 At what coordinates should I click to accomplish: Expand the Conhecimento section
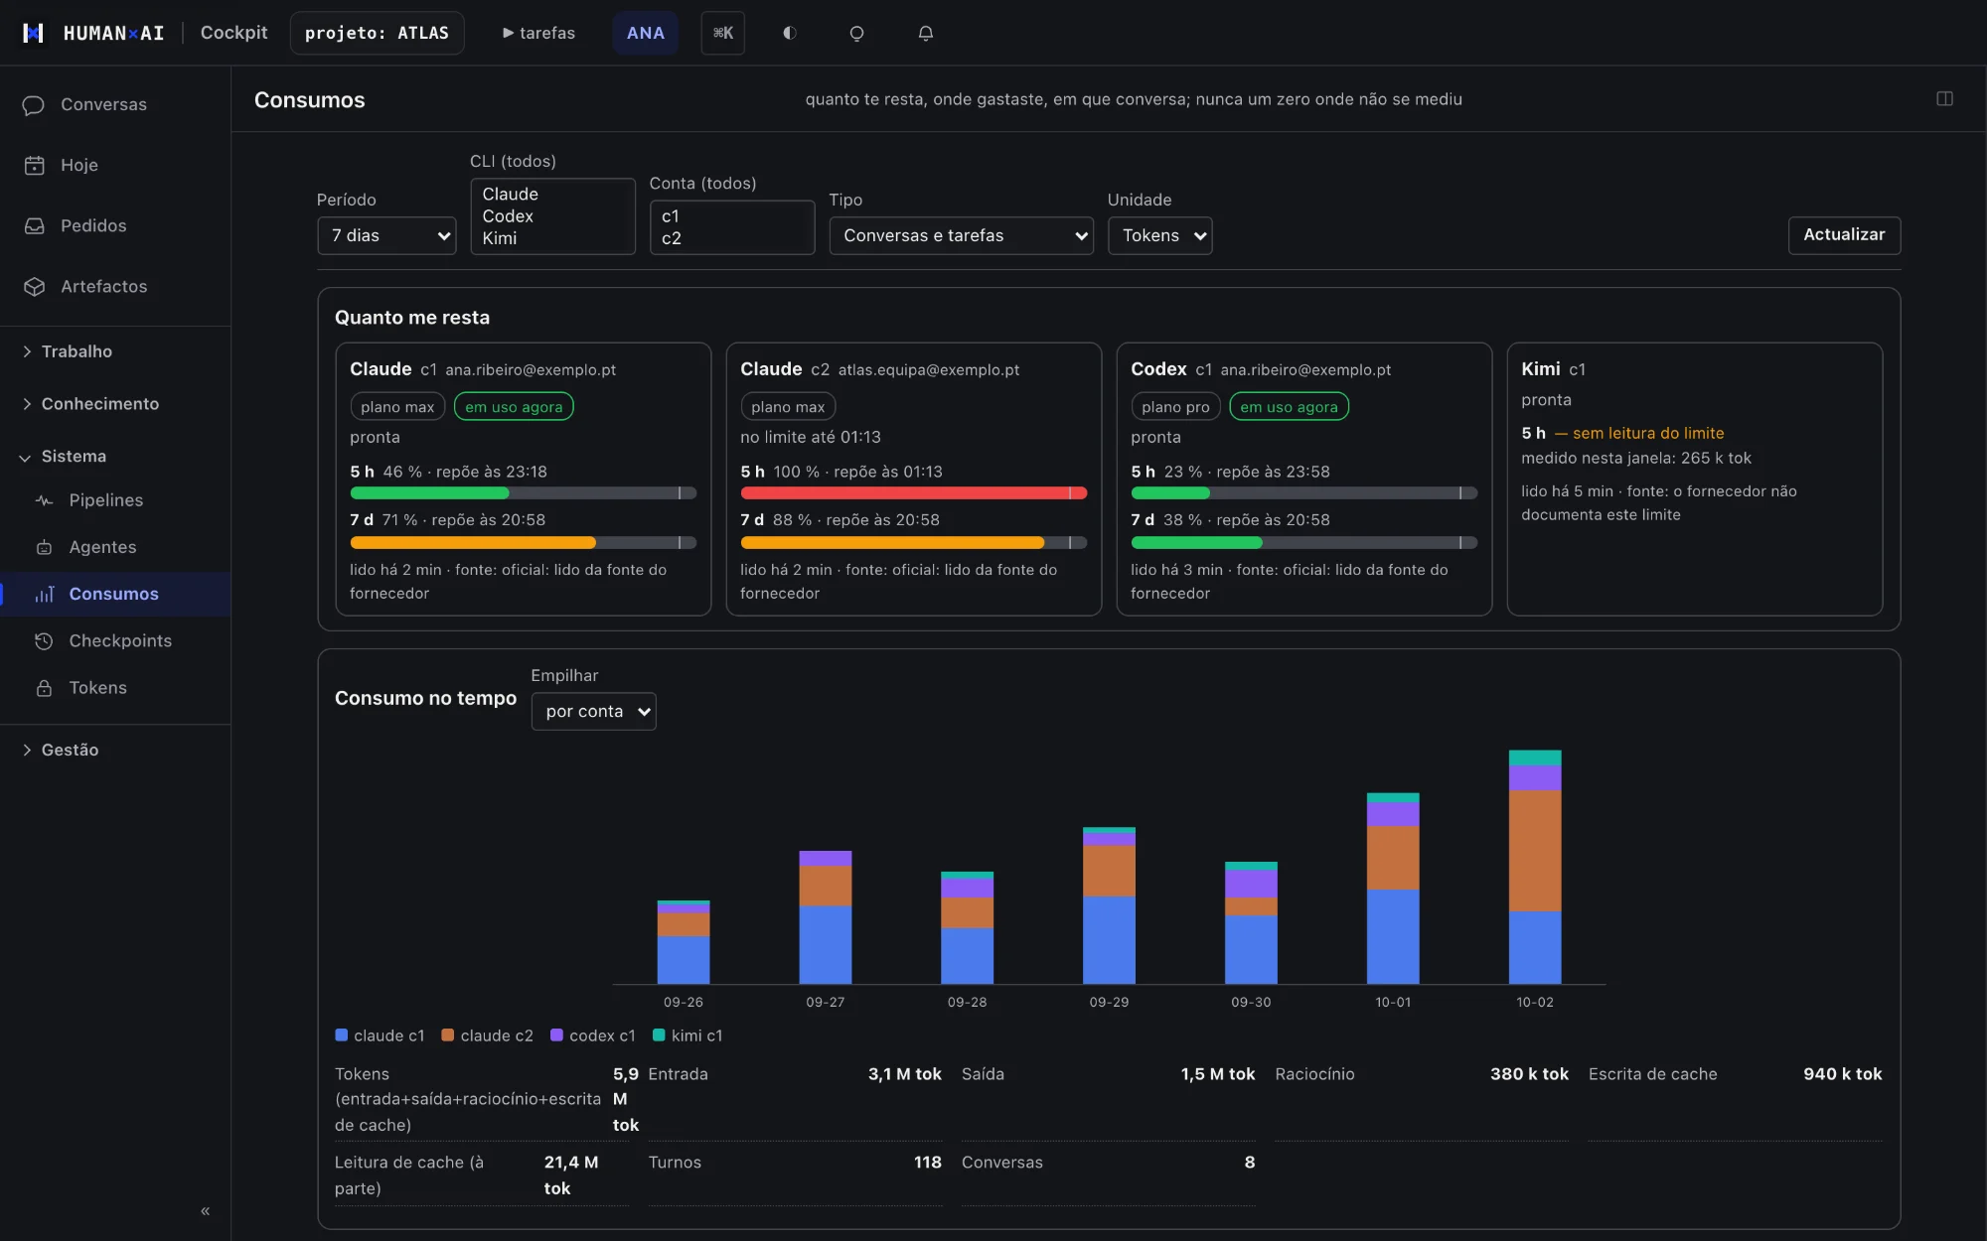click(115, 404)
